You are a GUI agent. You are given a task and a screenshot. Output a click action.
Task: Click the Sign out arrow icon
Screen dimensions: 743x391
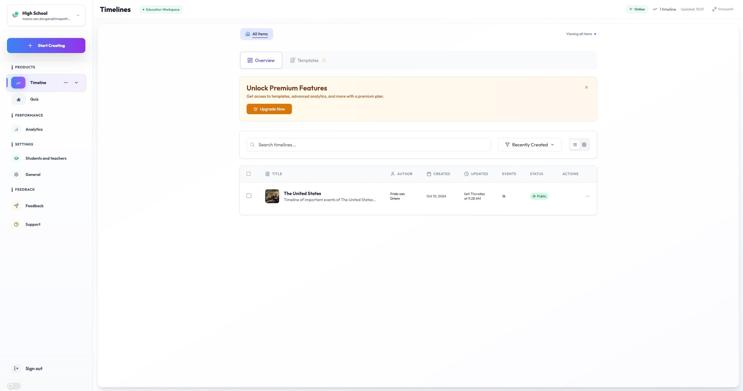pyautogui.click(x=16, y=368)
